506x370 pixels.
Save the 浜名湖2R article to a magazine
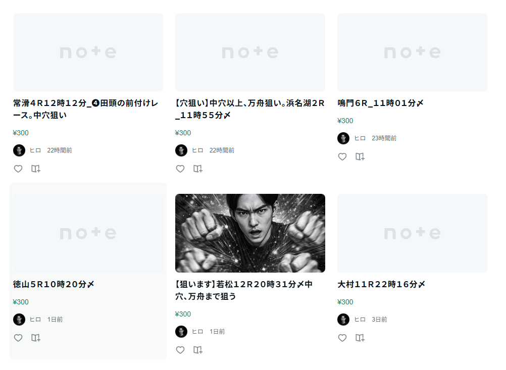pos(198,169)
